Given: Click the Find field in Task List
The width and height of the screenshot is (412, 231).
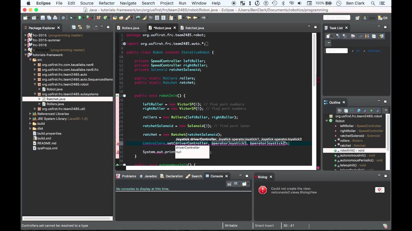Looking at the screenshot, I should [337, 51].
